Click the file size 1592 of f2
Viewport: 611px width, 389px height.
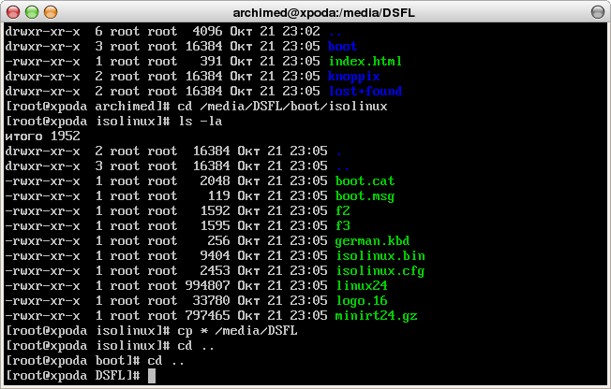(x=216, y=210)
